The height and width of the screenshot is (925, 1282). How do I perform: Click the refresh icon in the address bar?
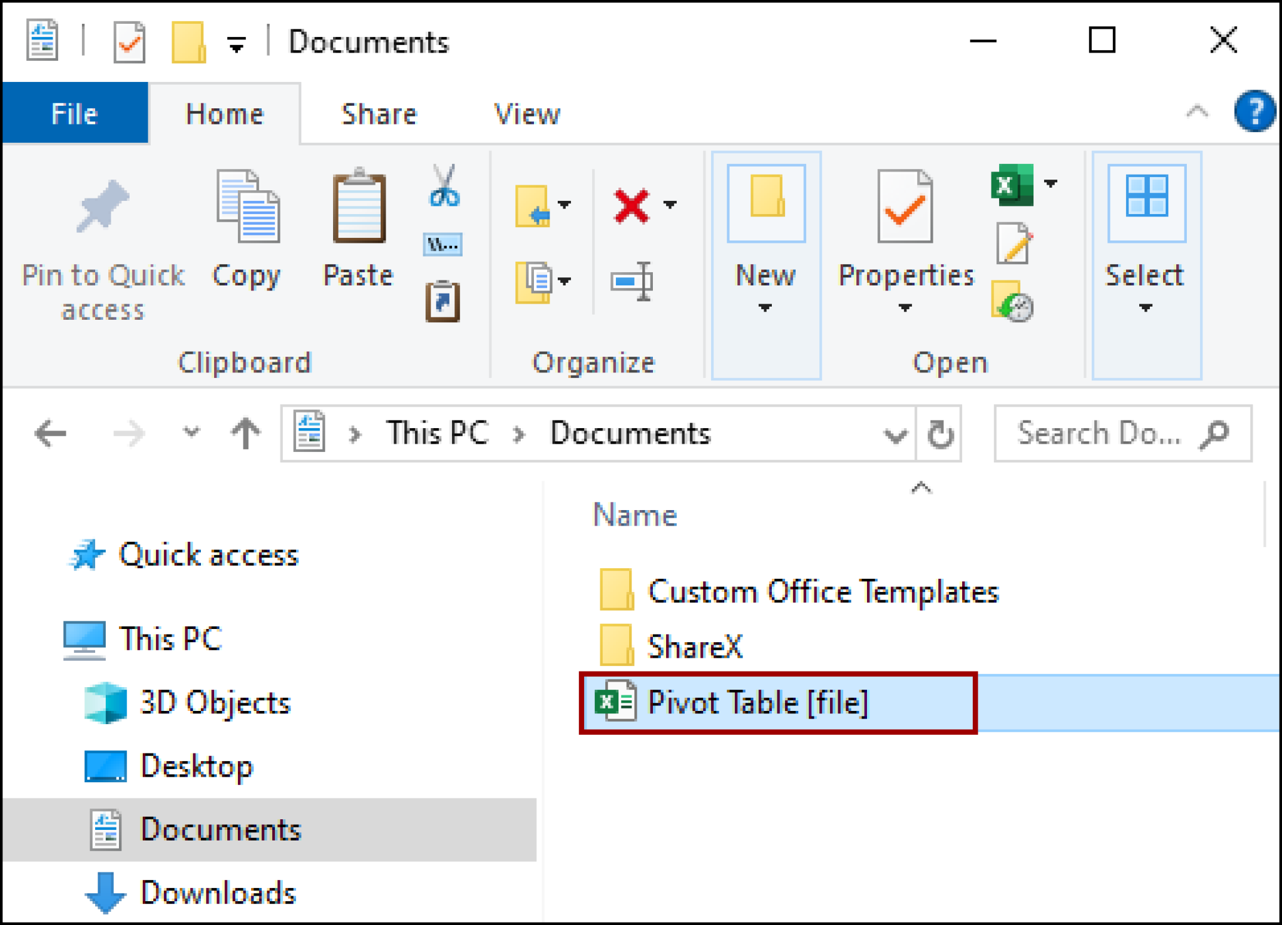938,432
